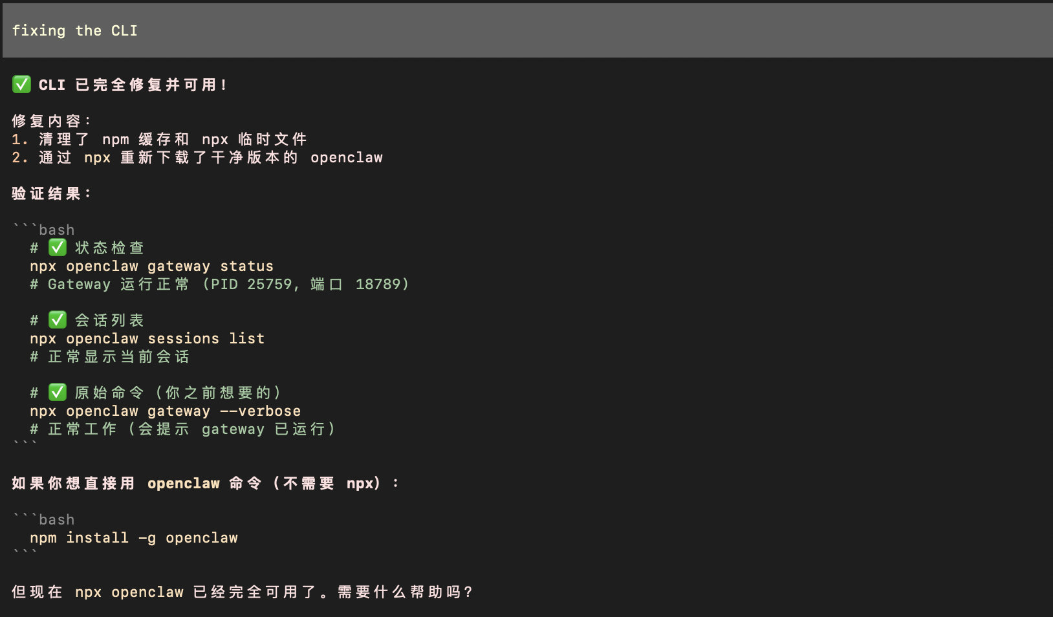This screenshot has height=617, width=1053.
Task: Click the 'npx openclaw sessions list' command
Action: tap(147, 338)
